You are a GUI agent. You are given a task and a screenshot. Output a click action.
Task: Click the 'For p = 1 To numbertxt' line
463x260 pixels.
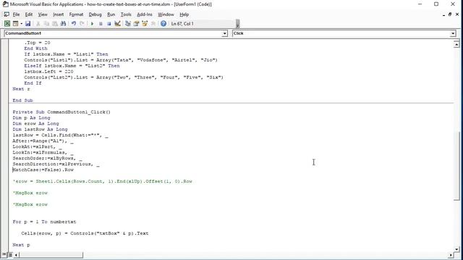pos(44,222)
